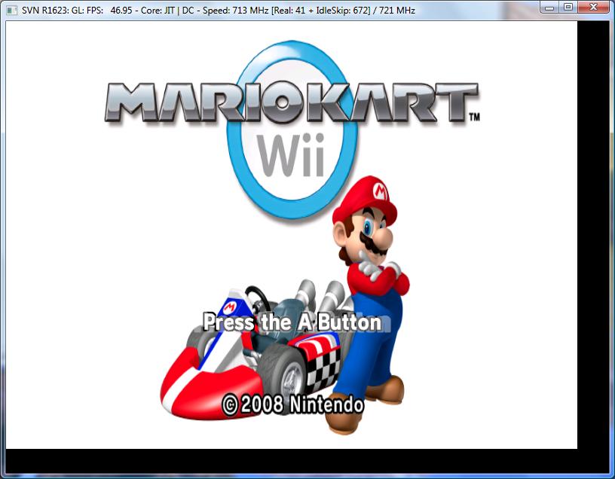Maximize the emulator window

click(568, 8)
